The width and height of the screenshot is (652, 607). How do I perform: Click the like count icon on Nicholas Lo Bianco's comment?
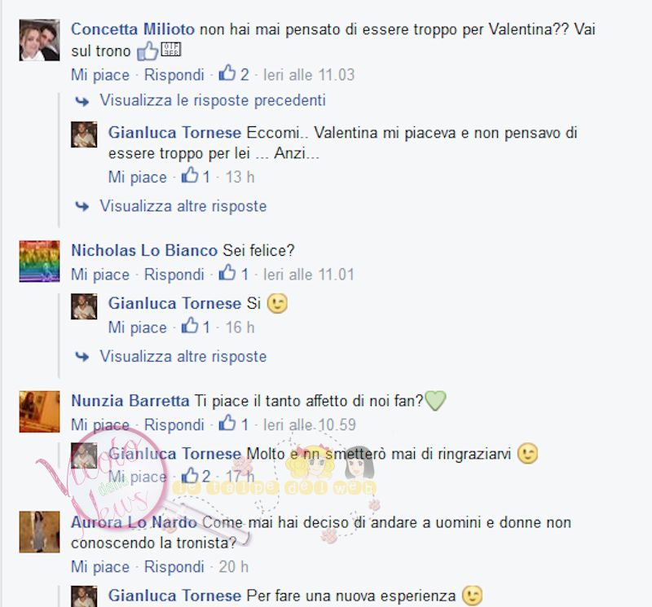(x=227, y=273)
